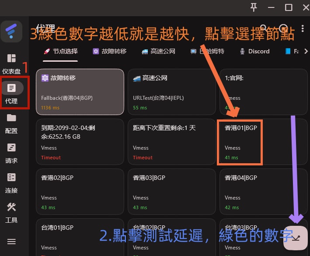Switch to the 高速公网 tab

point(158,51)
